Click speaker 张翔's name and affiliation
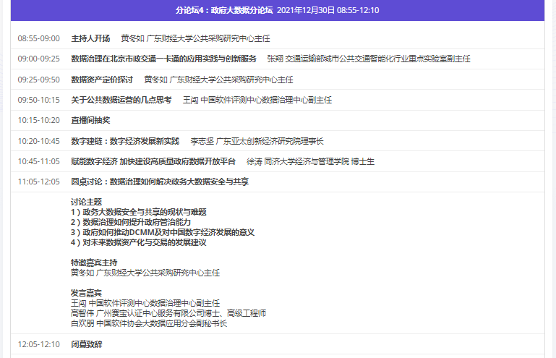This screenshot has width=556, height=358. (369, 59)
